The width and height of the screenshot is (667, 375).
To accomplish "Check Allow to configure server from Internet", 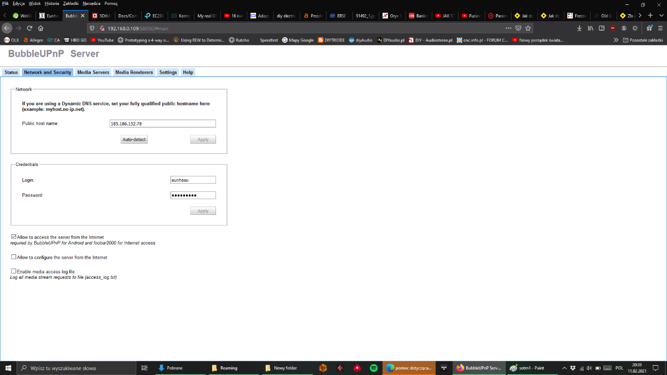I will coord(14,257).
